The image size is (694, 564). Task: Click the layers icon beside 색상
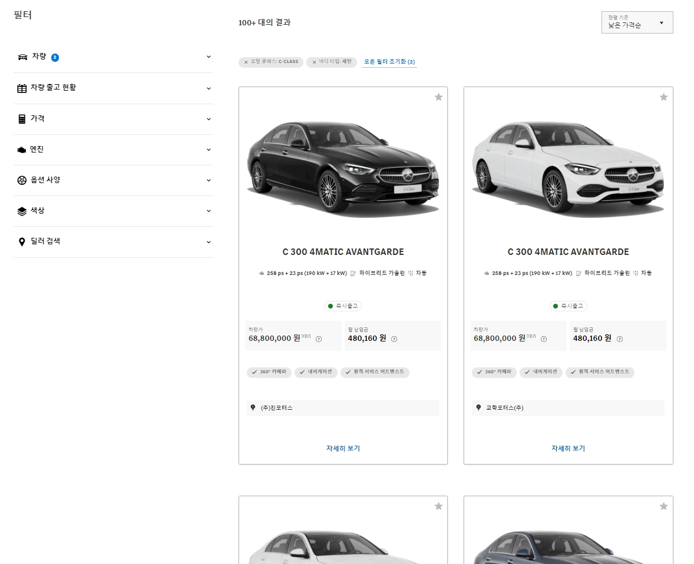[x=22, y=211]
